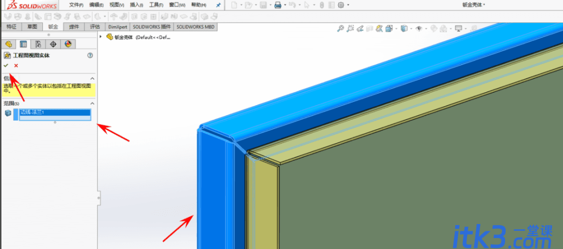This screenshot has width=563, height=249.
Task: Switch to FeatureManager design tree tab
Action: [x=9, y=44]
